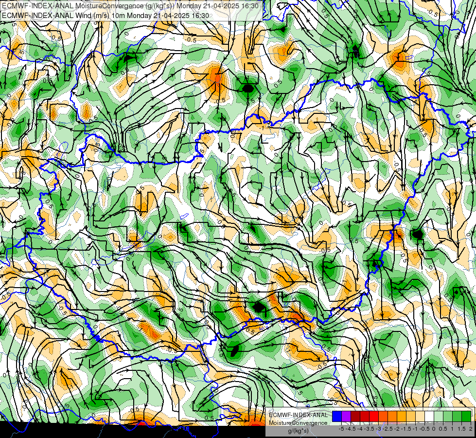The height and width of the screenshot is (438, 476).
Task: Click the -1.5 value on the legend scale
Action: pyautogui.click(x=406, y=429)
